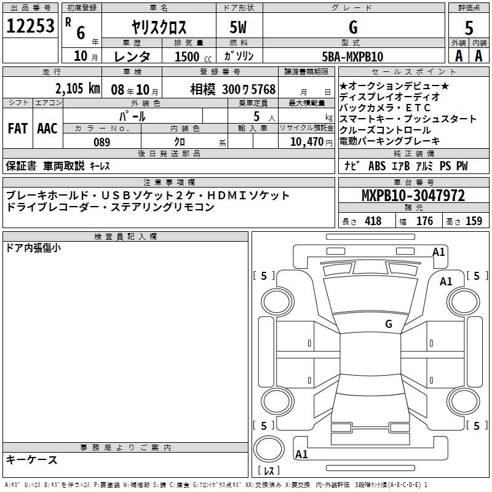
Task: Click the mileage value 2,105 km
Action: (x=77, y=89)
